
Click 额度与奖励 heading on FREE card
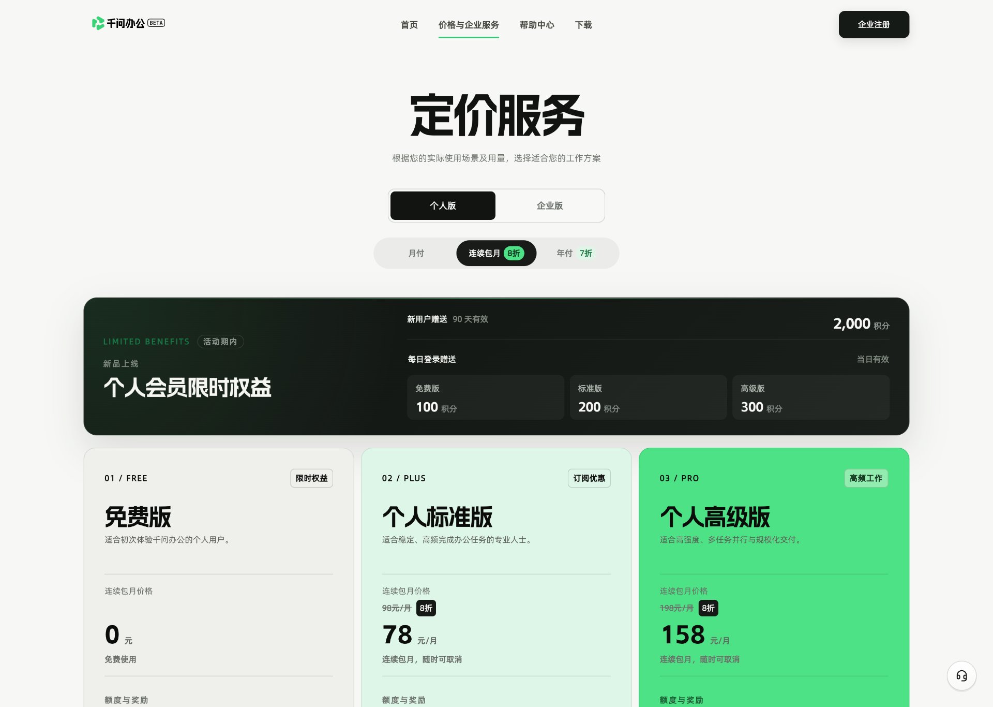pos(126,700)
